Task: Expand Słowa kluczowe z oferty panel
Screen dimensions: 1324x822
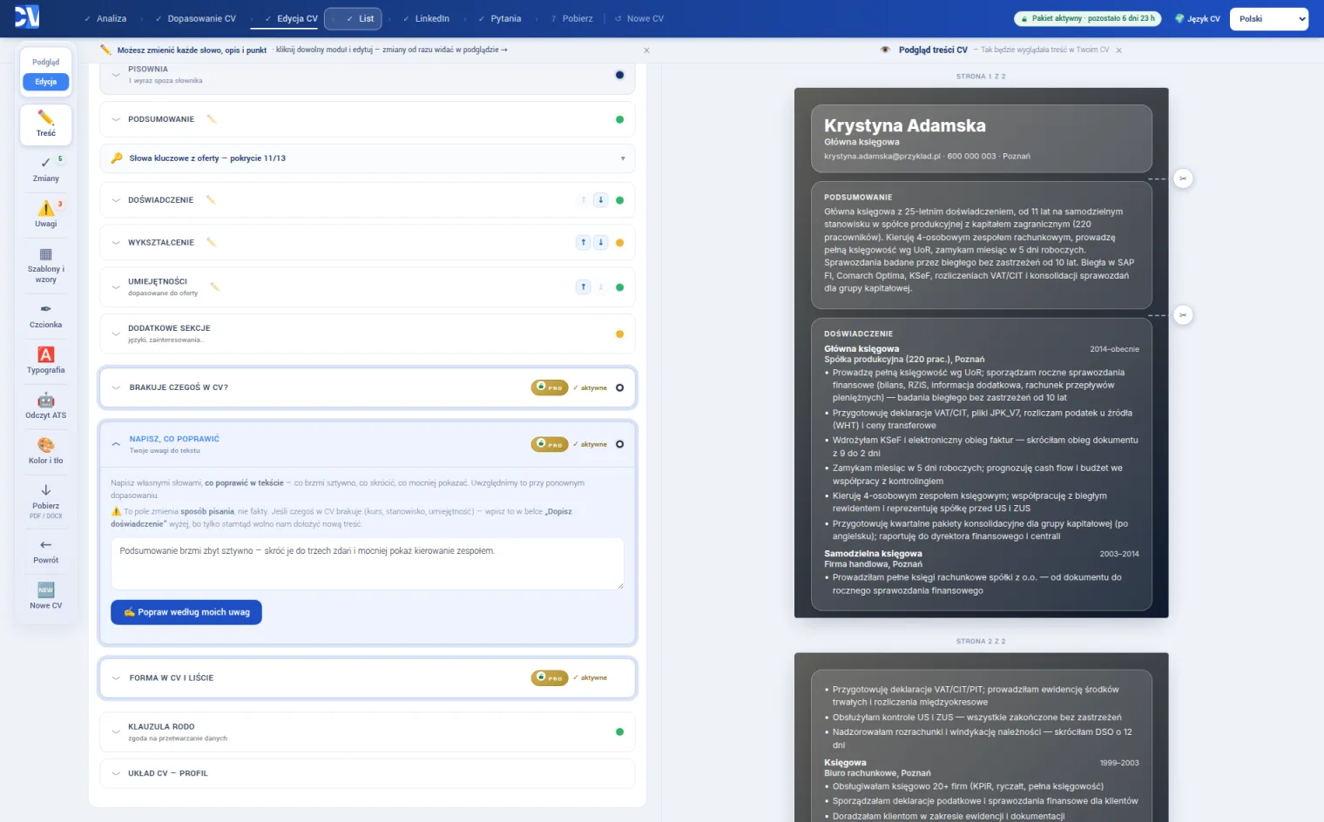Action: [367, 158]
